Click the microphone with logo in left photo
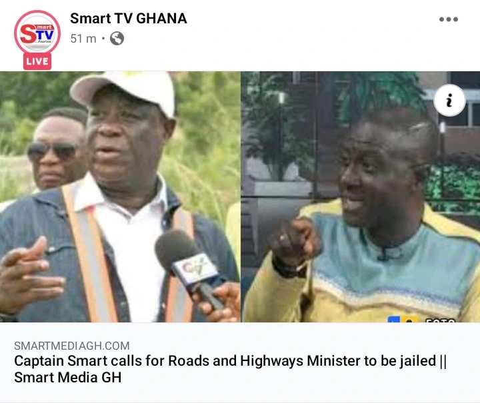 pos(191,269)
